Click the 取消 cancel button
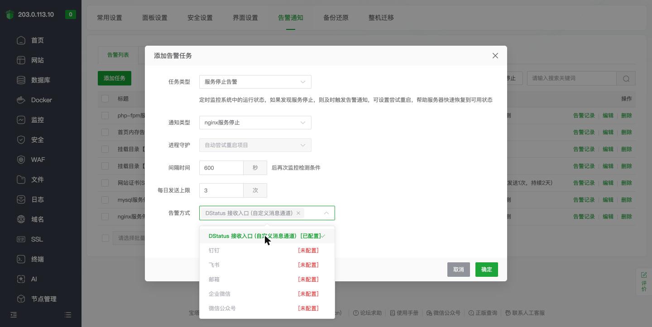 pos(459,270)
